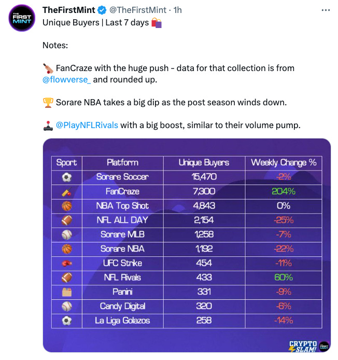Viewport: 338px width, 360px height.
Task: Open TheFirstMint profile avatar
Action: [x=22, y=18]
